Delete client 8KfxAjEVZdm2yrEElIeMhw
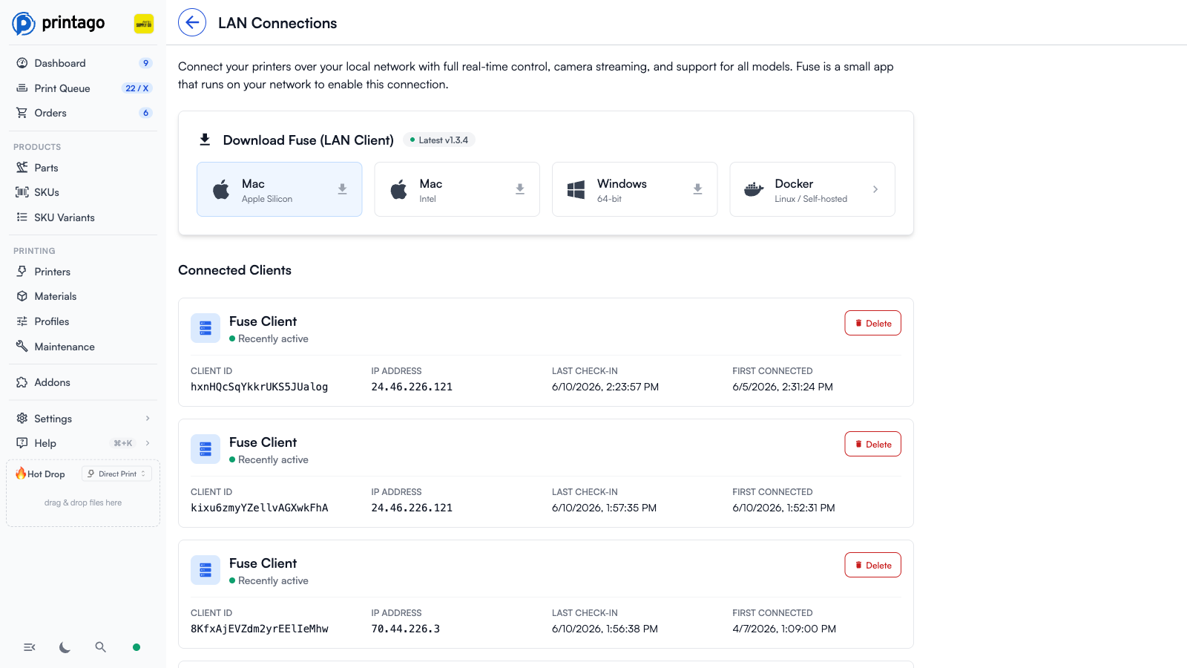The image size is (1187, 668). pos(873,565)
